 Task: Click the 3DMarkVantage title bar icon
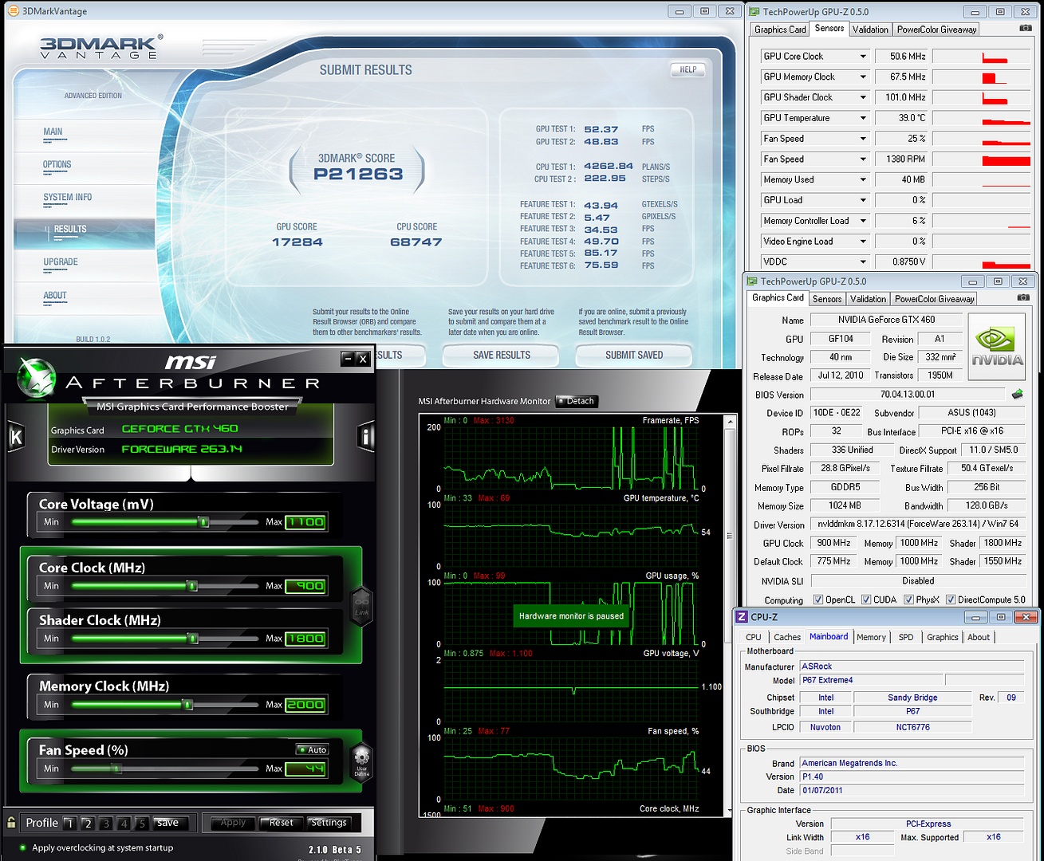point(13,11)
